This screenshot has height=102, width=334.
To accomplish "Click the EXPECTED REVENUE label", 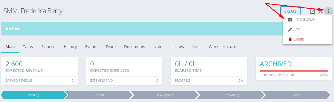I will click(24, 70).
